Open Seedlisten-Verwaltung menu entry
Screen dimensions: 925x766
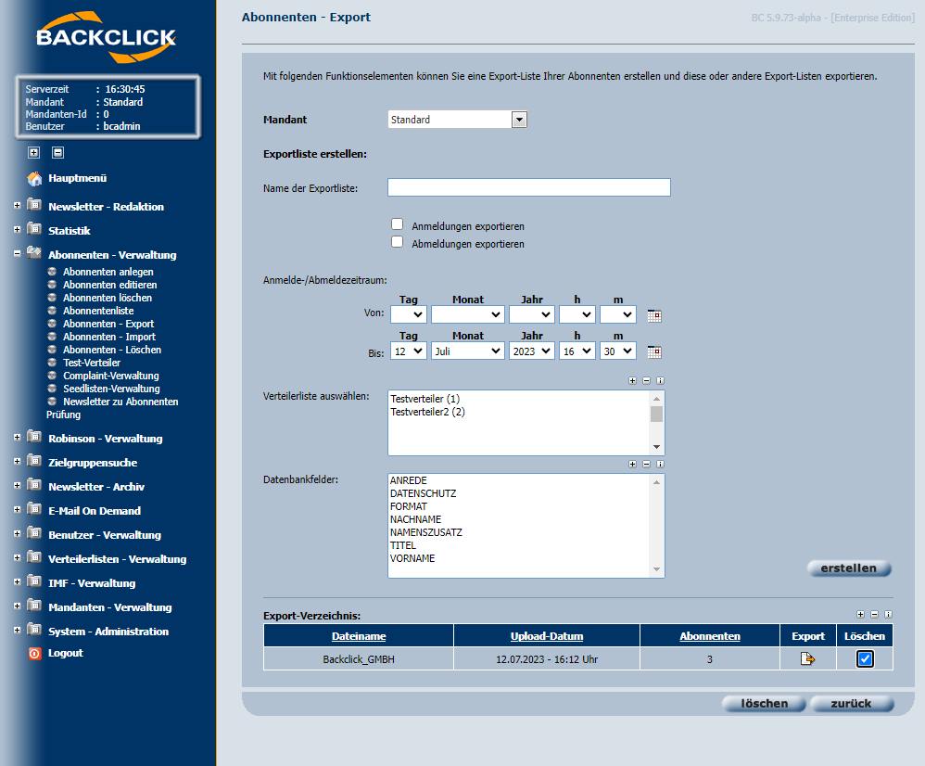click(111, 389)
